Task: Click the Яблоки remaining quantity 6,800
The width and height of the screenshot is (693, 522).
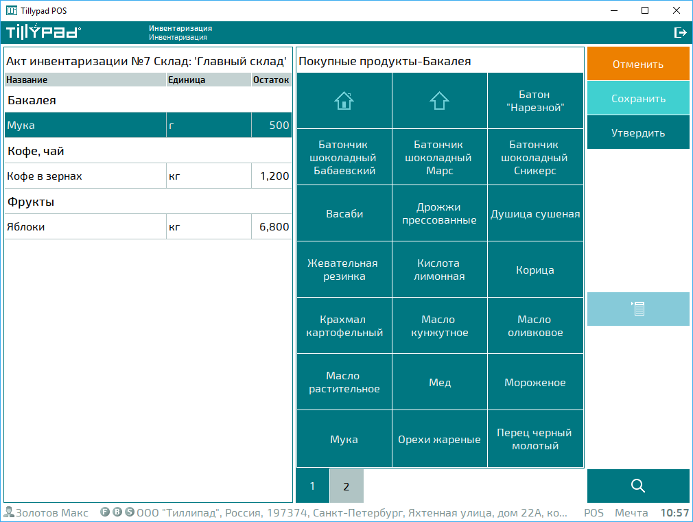Action: pos(272,227)
